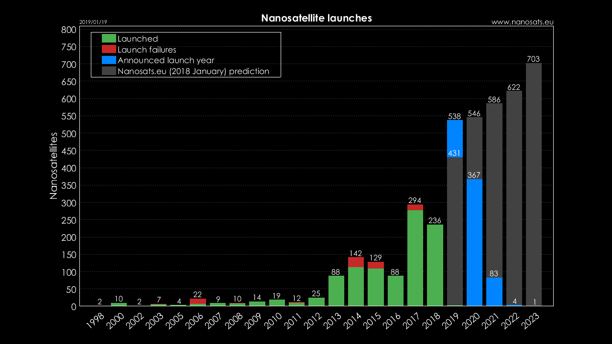This screenshot has height=344, width=612.
Task: Click the blue Announced launch year swatch
Action: point(109,60)
